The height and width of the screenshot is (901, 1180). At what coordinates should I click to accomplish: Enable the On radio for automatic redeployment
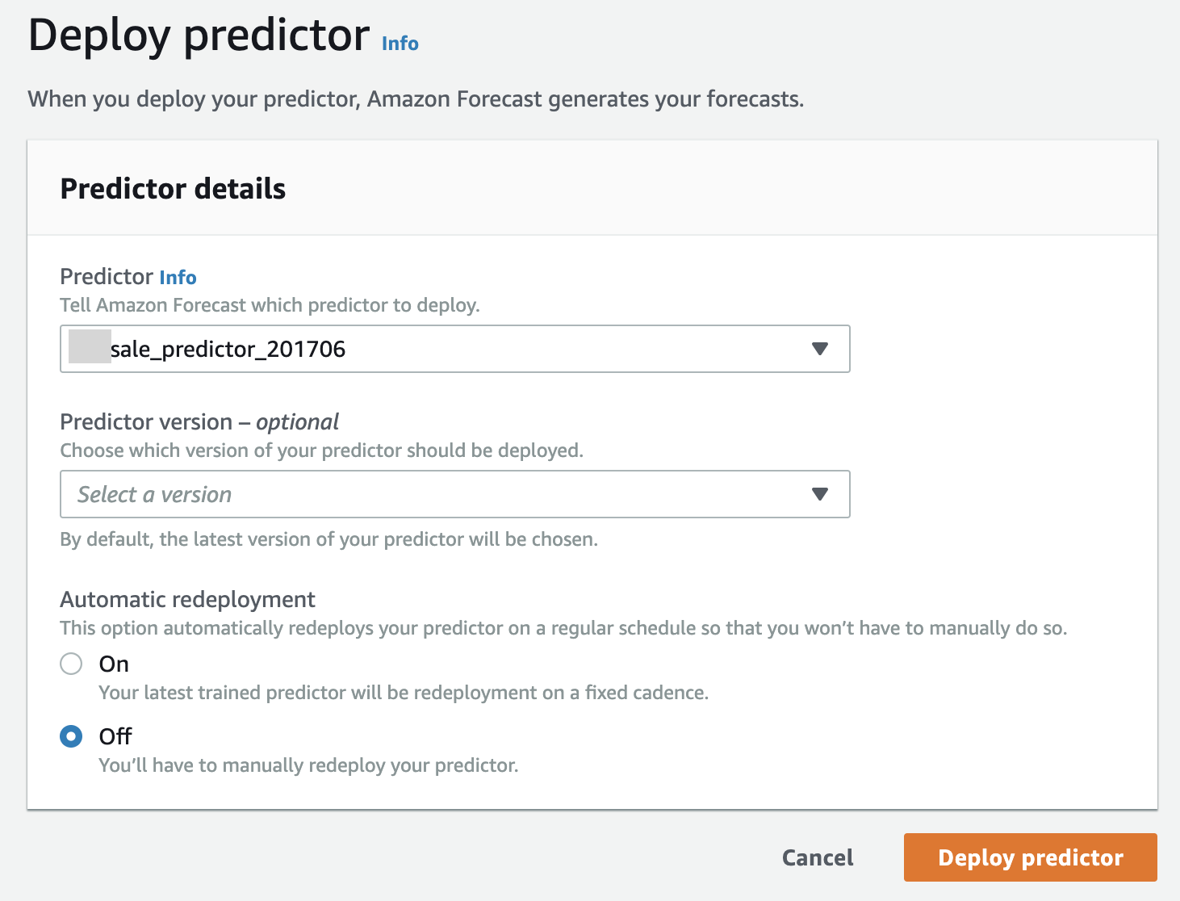(71, 664)
